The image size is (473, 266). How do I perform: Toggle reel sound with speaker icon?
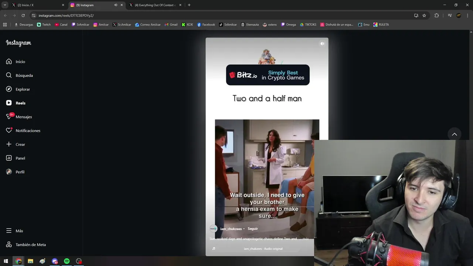(322, 44)
